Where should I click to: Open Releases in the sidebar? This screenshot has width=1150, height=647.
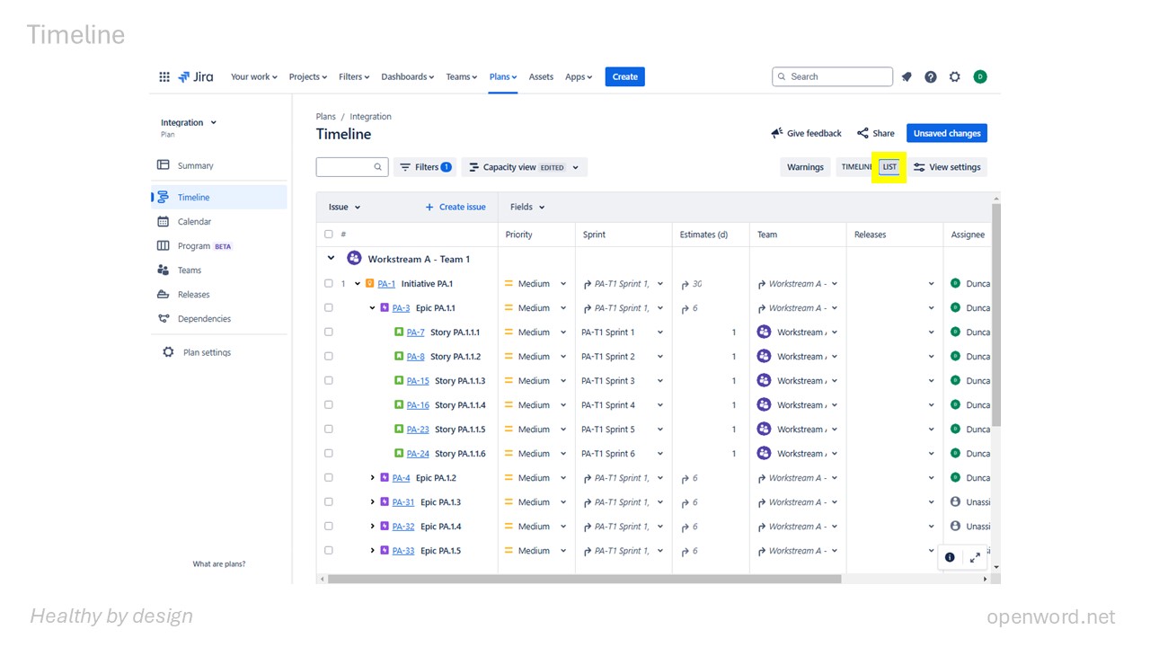218,294
